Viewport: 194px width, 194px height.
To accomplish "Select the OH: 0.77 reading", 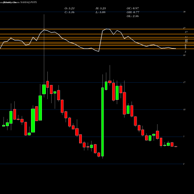I will (x=133, y=12).
